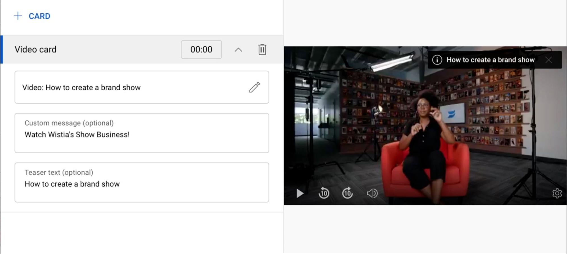Click the CARD button label
The width and height of the screenshot is (567, 254).
39,16
